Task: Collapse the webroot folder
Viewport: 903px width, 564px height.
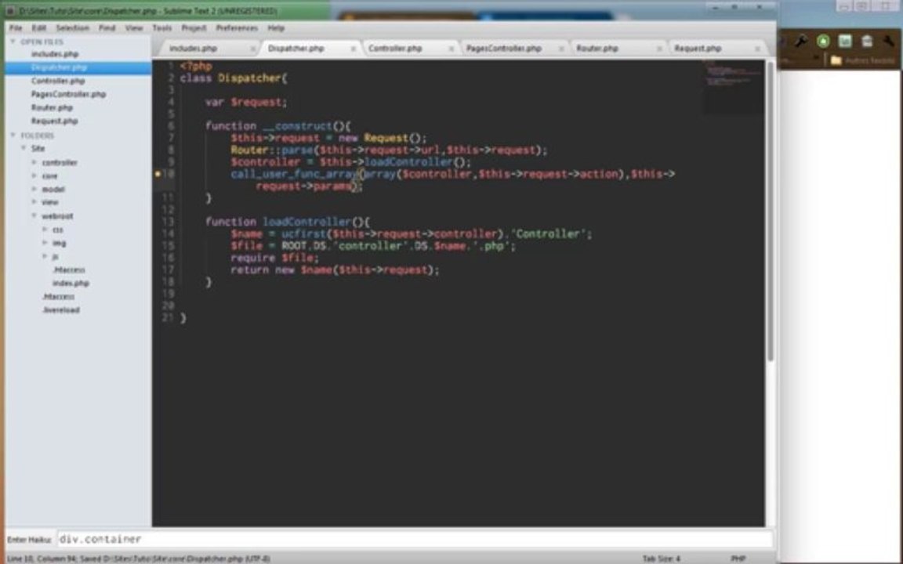Action: [x=34, y=216]
